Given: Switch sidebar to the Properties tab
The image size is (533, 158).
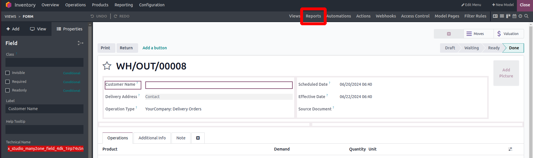Looking at the screenshot, I should tap(70, 29).
